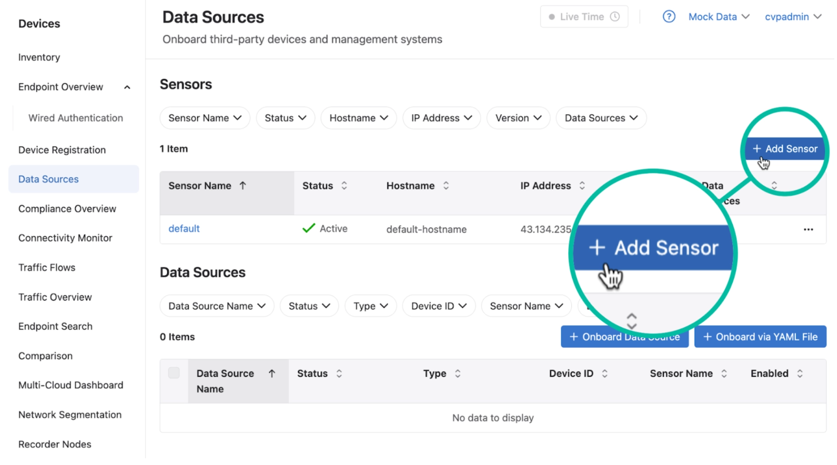837x465 pixels.
Task: Sort data sources table by Type
Action: pos(458,374)
